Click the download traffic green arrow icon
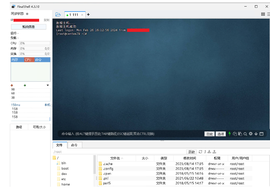The width and height of the screenshot is (270, 191). (25, 85)
